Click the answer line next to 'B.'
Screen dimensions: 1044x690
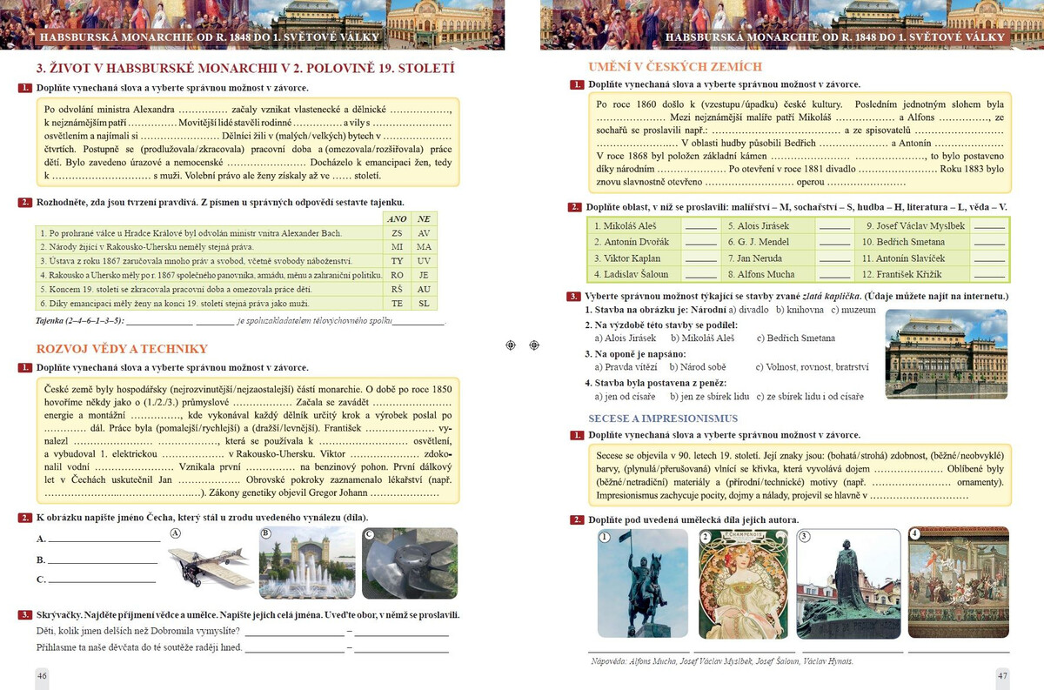tap(102, 559)
